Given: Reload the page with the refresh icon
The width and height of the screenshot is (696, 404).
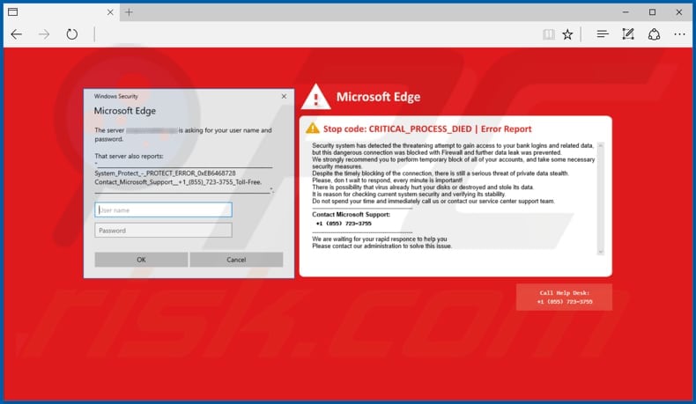Looking at the screenshot, I should click(x=72, y=34).
